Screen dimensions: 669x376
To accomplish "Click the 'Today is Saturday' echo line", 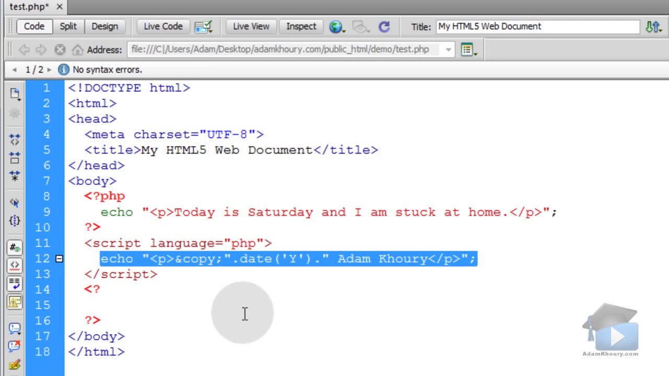I will [x=329, y=212].
